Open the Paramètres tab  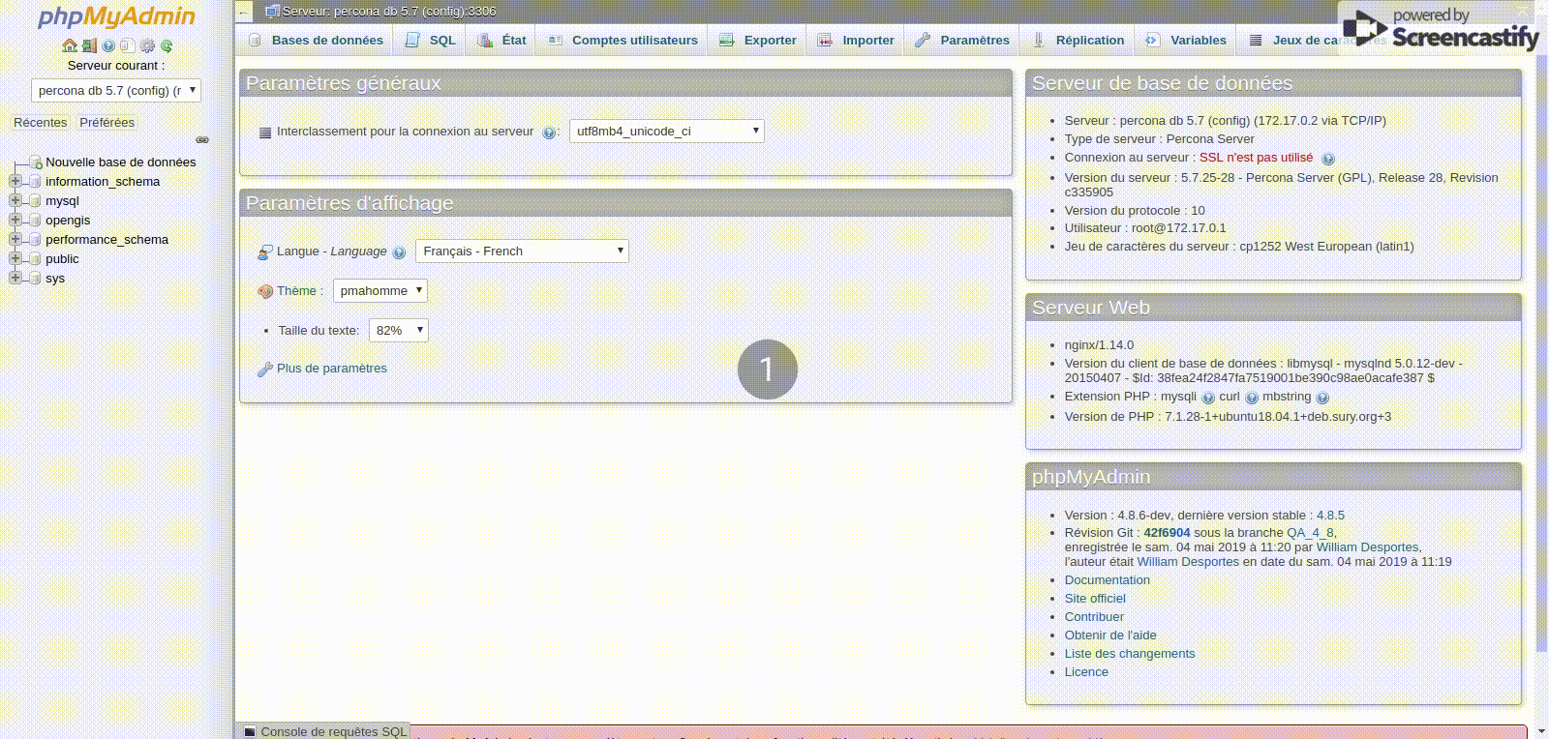(962, 40)
